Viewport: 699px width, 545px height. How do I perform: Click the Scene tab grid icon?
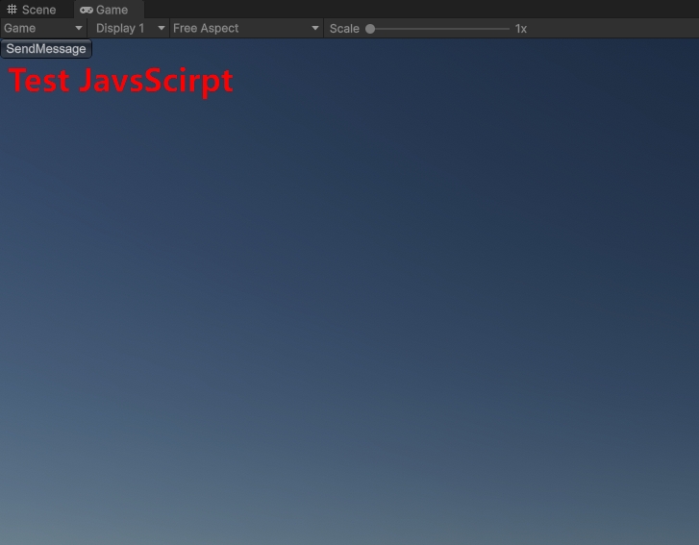[x=12, y=10]
